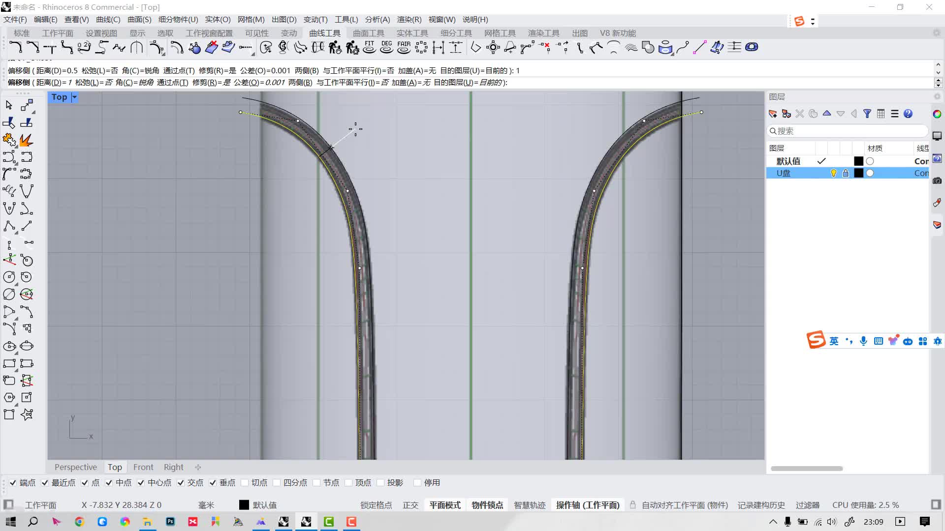The width and height of the screenshot is (945, 531).
Task: Toggle the 最近点 osnap checkbox
Action: (x=45, y=483)
